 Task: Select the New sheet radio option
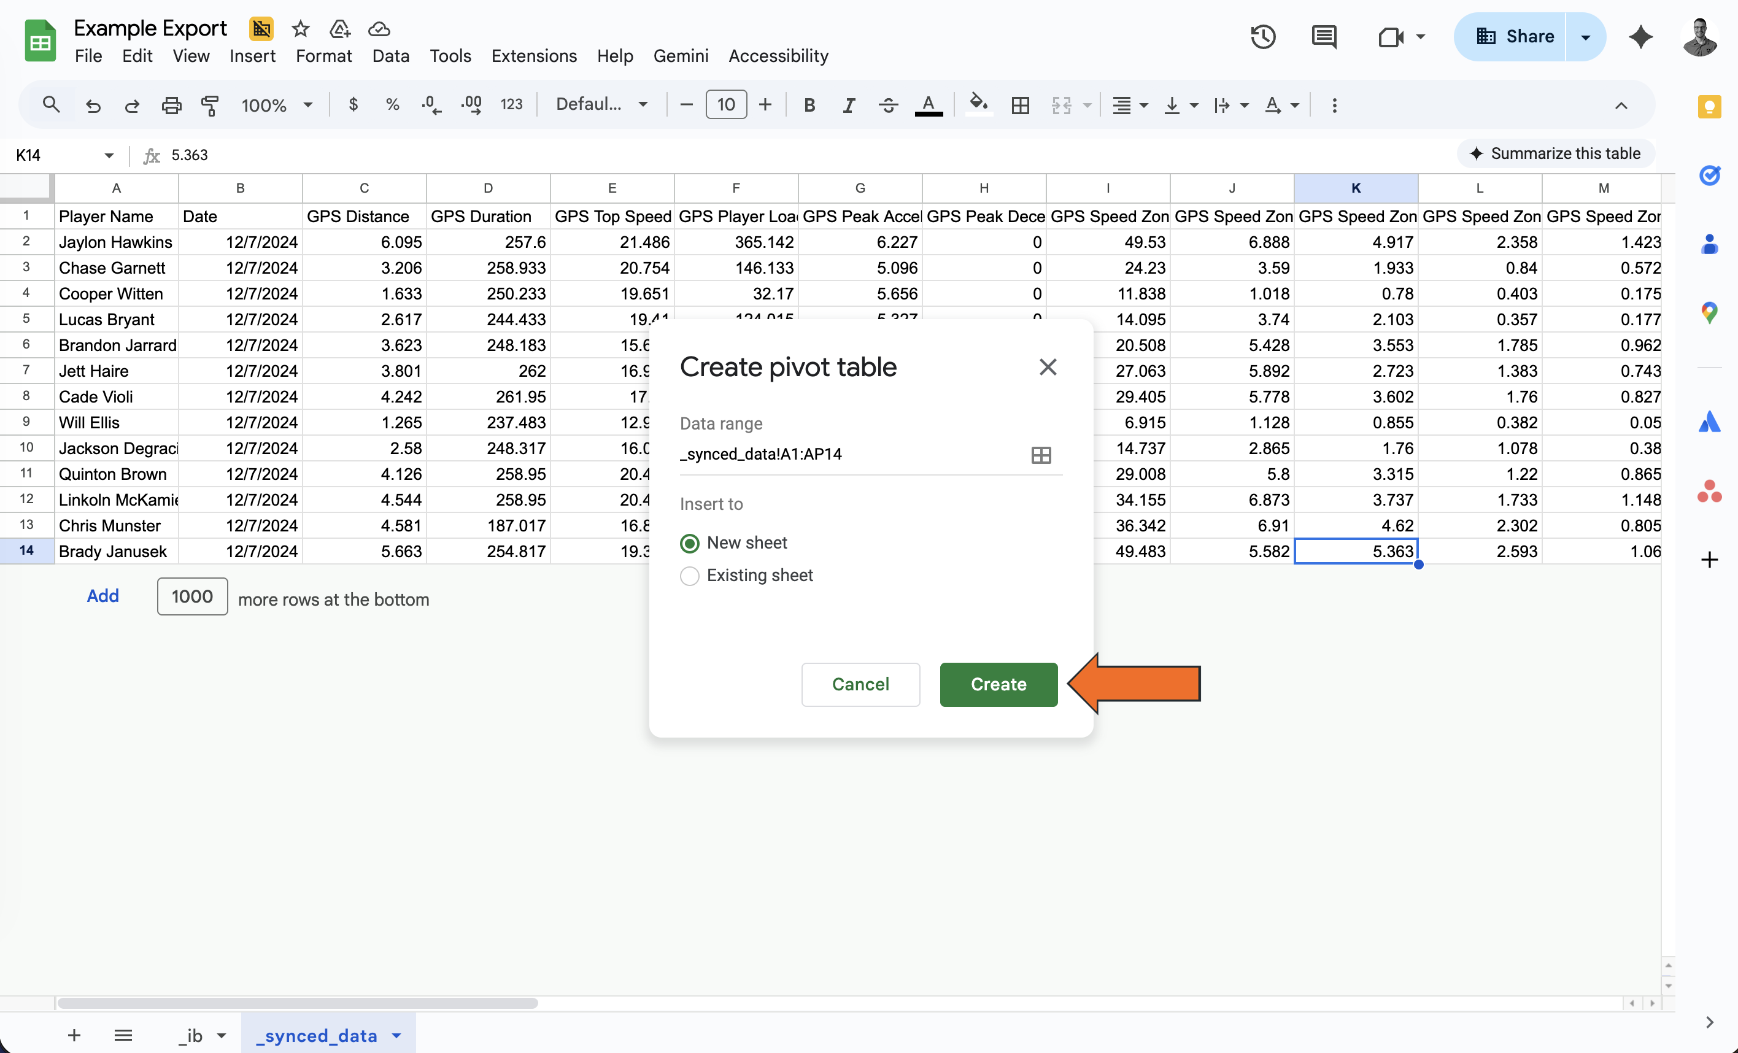click(689, 543)
